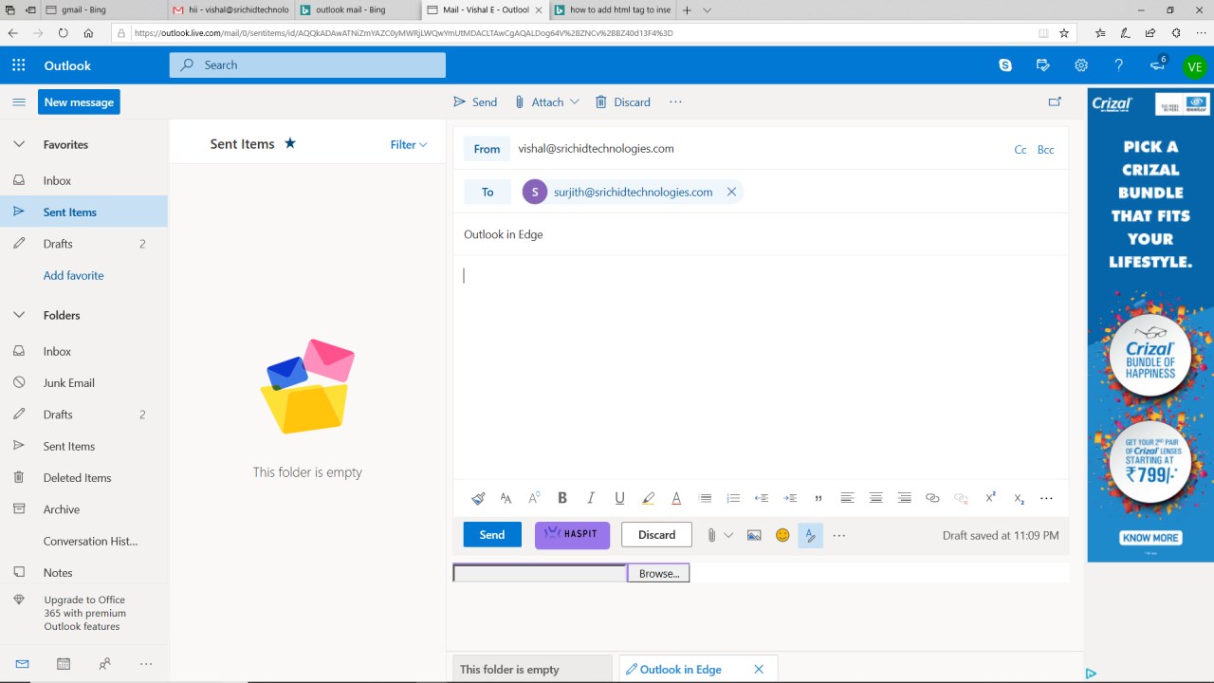Collapse Favorites section
Image resolution: width=1214 pixels, height=683 pixels.
tap(18, 144)
